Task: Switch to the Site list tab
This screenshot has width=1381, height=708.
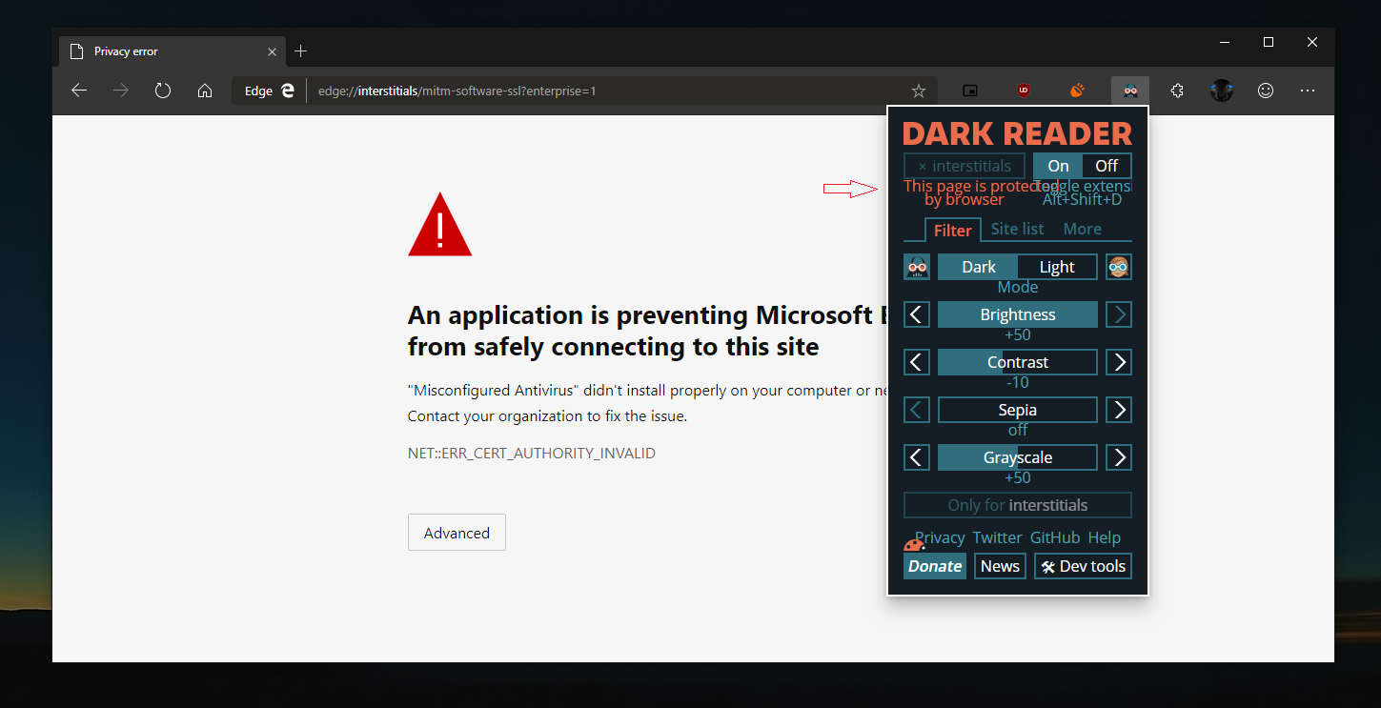Action: pyautogui.click(x=1017, y=229)
